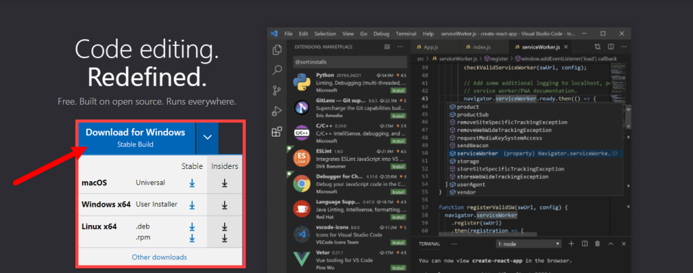Open the Terminal menu in menu bar
Screen dimensions: 693x273
pyautogui.click(x=406, y=34)
